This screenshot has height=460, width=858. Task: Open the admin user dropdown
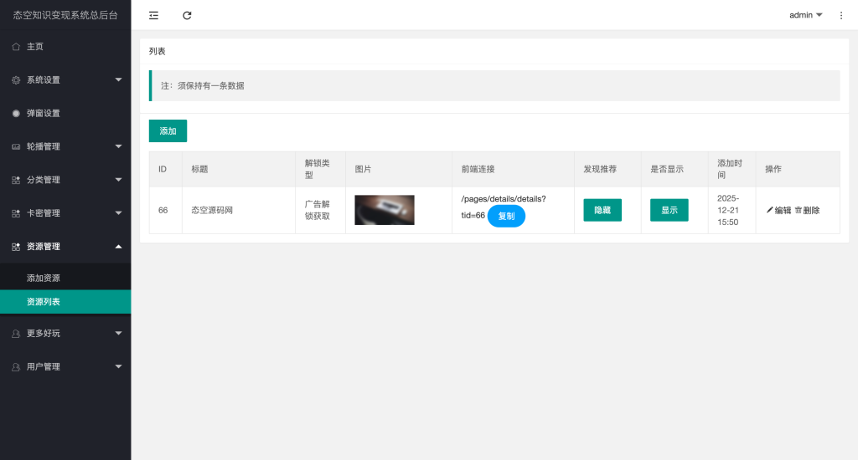(805, 15)
